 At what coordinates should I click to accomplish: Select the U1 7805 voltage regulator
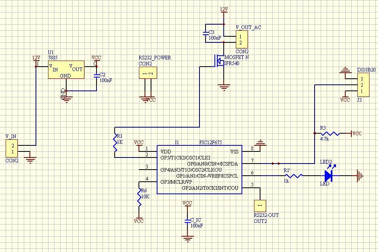(x=65, y=69)
